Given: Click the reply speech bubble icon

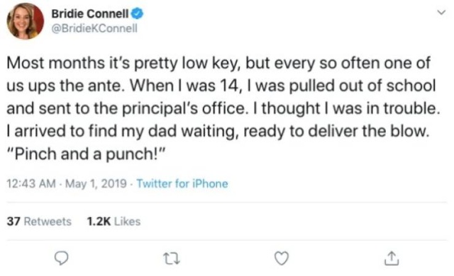Looking at the screenshot, I should pyautogui.click(x=62, y=258).
